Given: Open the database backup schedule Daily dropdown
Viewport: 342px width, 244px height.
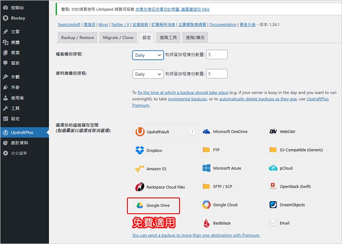Looking at the screenshot, I should [x=148, y=74].
